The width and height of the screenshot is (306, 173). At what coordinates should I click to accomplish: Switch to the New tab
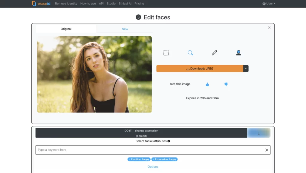tap(125, 29)
